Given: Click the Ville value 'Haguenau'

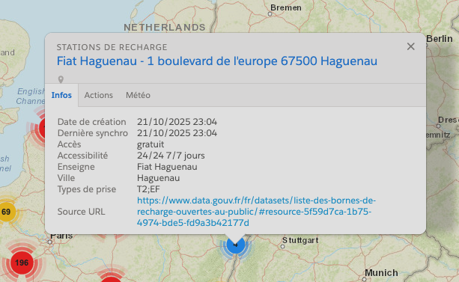Looking at the screenshot, I should click(159, 178).
